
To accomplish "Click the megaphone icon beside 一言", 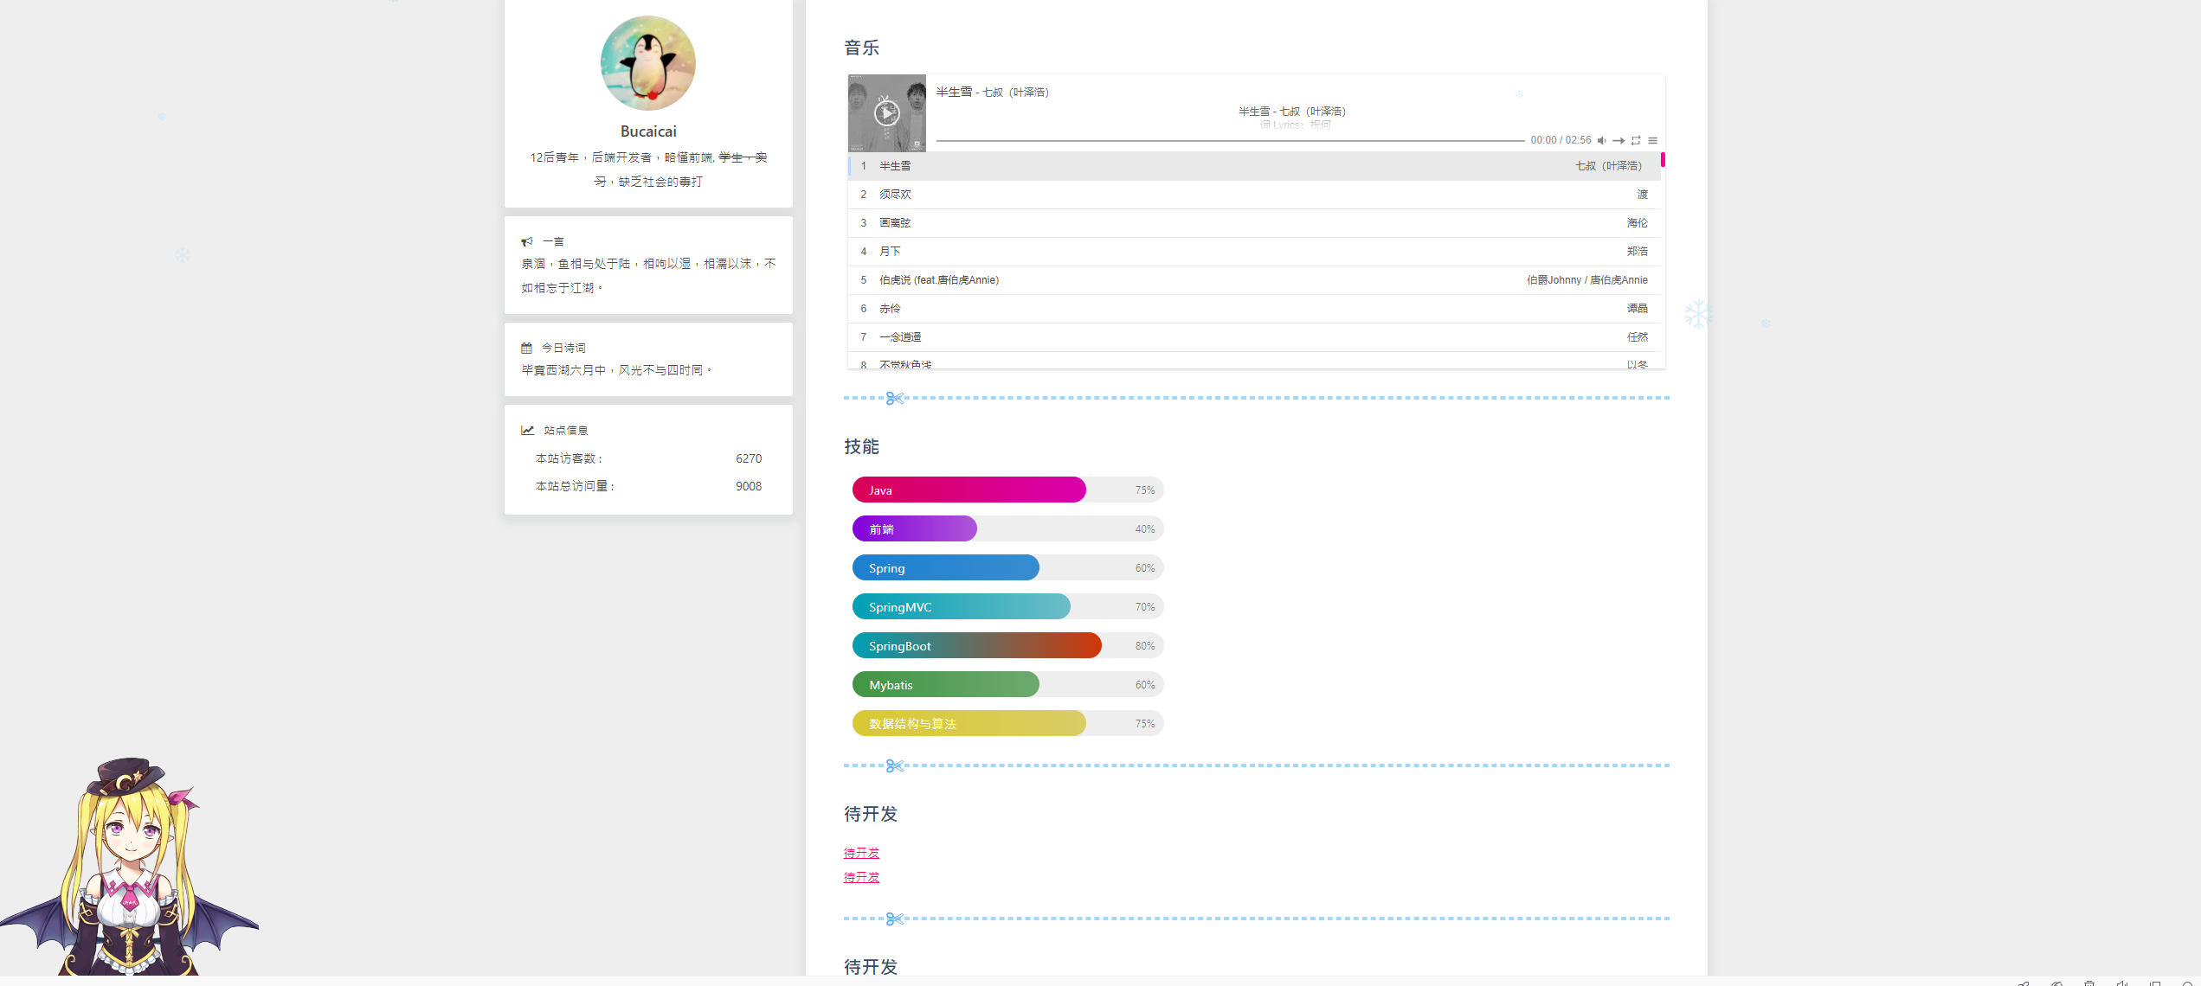I will point(526,242).
